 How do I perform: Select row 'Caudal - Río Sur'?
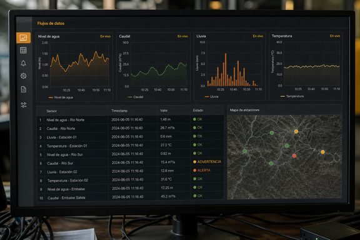[130, 162]
